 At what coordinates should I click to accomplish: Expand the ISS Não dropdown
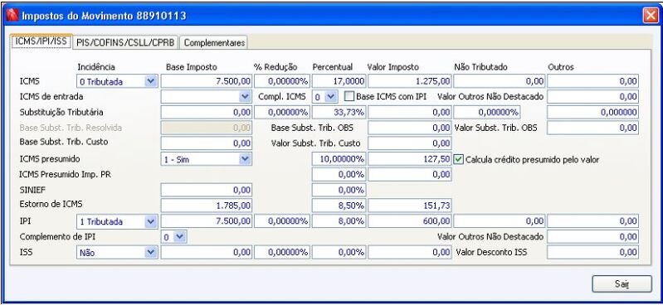tap(150, 252)
